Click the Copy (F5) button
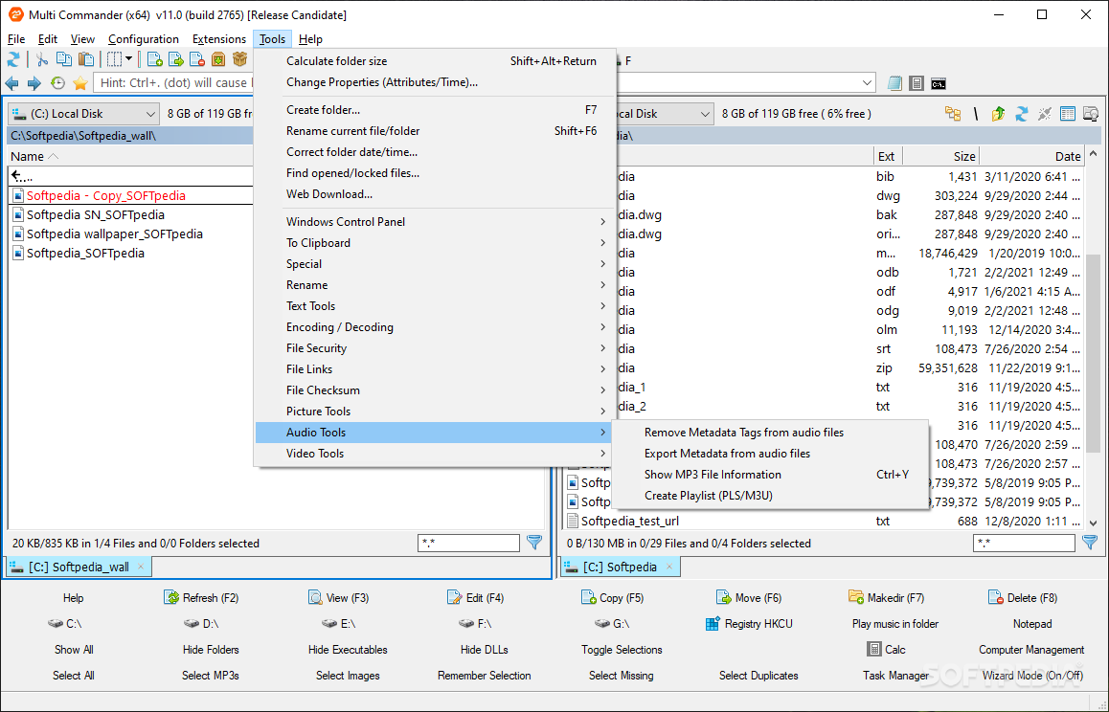The height and width of the screenshot is (712, 1109). click(x=613, y=597)
